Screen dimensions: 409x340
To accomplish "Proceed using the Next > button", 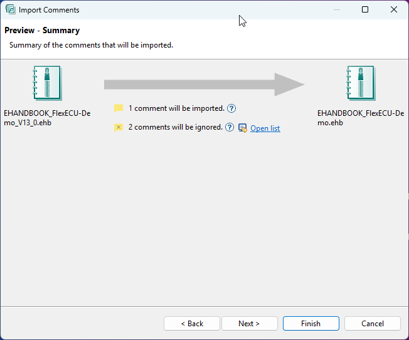I will click(248, 324).
